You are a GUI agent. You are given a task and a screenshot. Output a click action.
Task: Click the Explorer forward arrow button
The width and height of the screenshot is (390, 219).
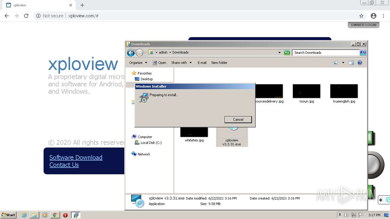139,53
